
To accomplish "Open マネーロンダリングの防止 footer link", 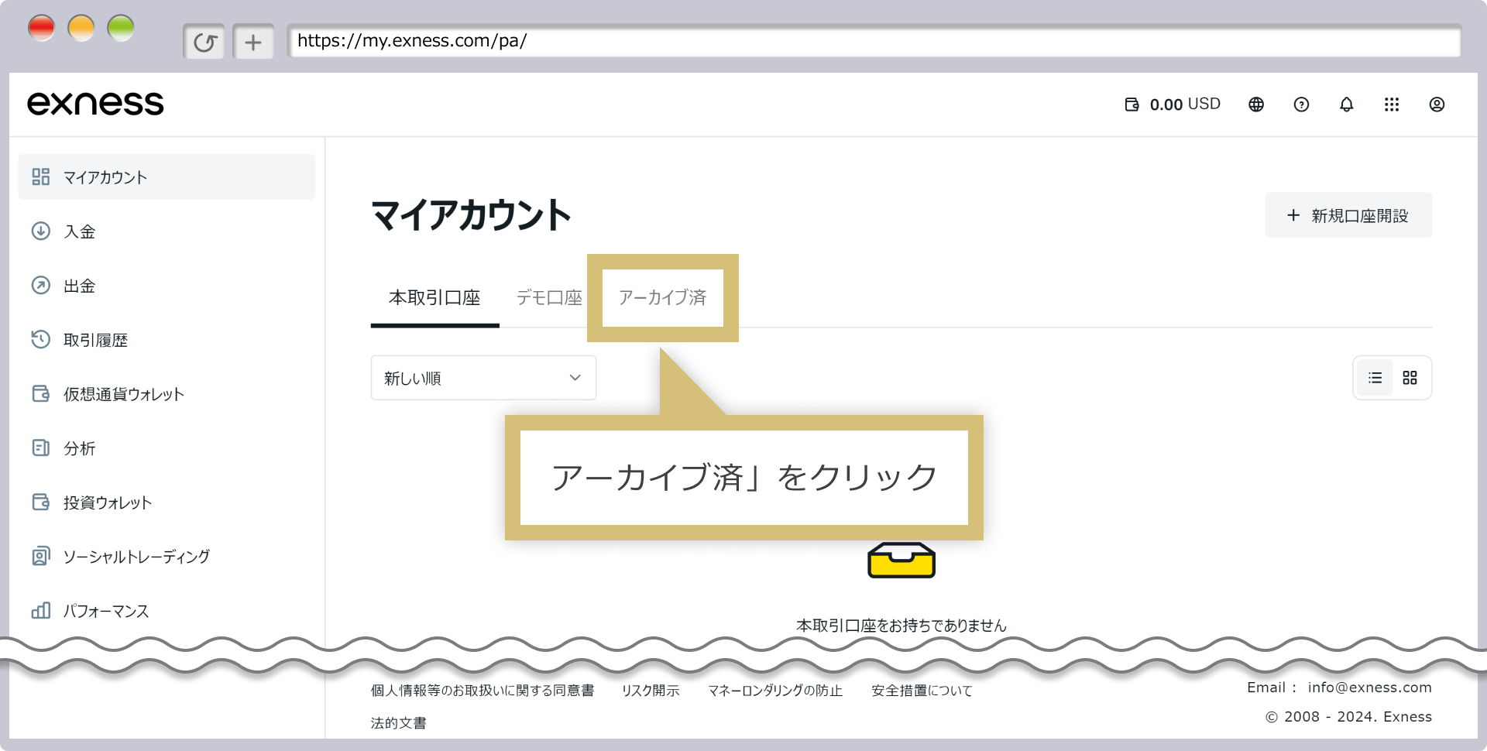I will 775,691.
